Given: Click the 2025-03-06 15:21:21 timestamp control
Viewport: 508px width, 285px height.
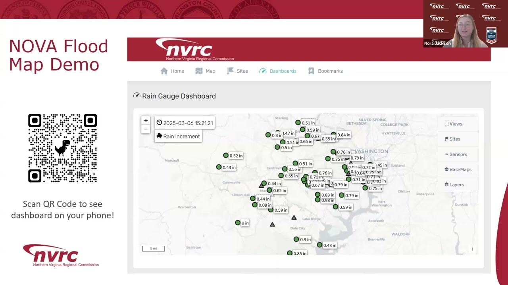Looking at the screenshot, I should point(185,123).
